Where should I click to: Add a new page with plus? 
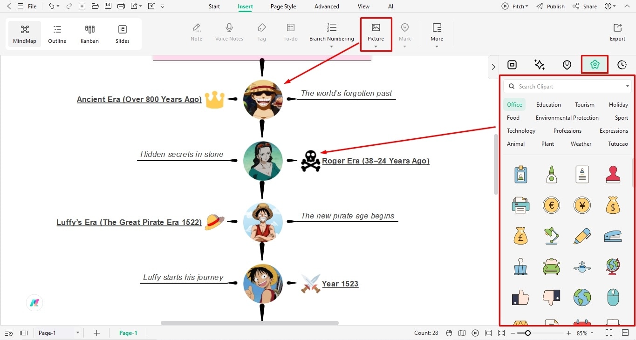[96, 333]
